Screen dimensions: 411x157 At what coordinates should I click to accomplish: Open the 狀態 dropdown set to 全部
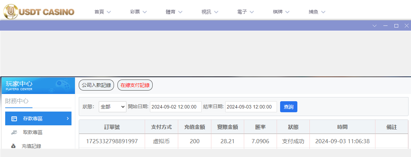point(113,107)
